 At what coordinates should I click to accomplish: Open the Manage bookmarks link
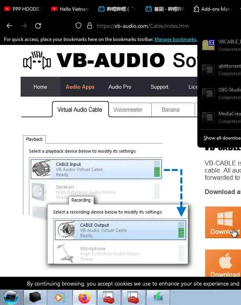coord(176,39)
